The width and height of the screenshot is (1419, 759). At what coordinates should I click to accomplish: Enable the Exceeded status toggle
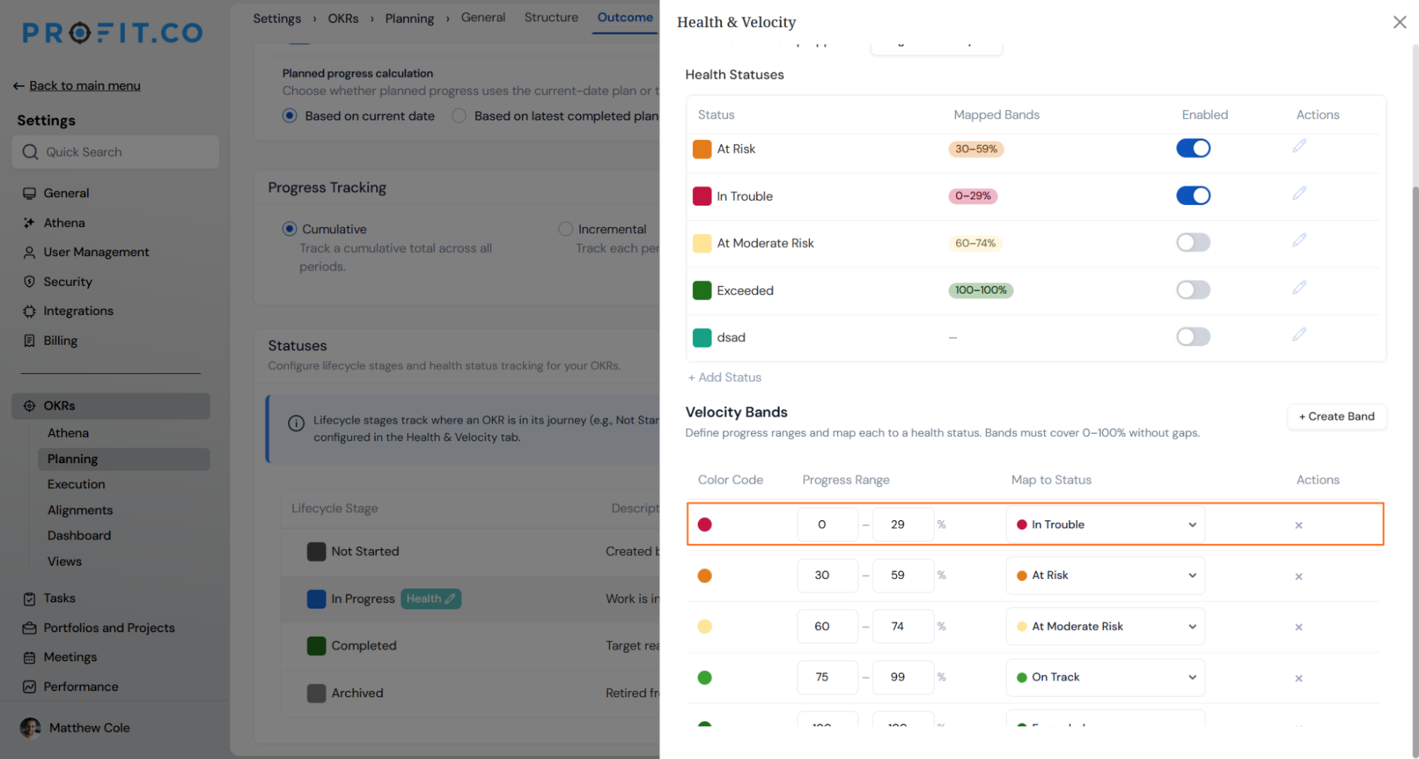point(1193,289)
